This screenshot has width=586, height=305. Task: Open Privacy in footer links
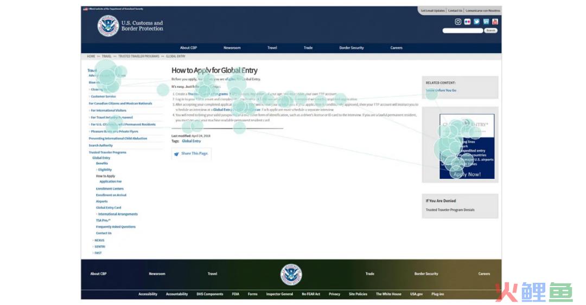334,294
